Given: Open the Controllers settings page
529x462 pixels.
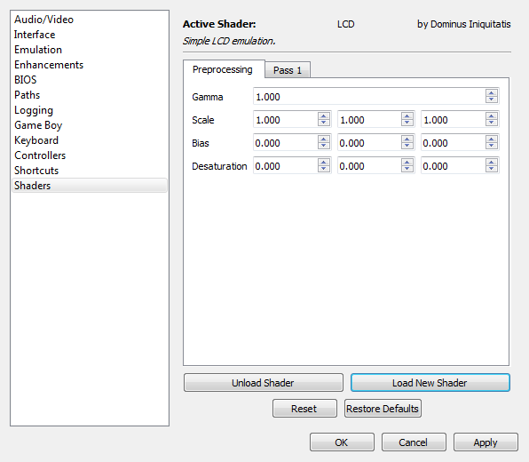Looking at the screenshot, I should point(90,155).
